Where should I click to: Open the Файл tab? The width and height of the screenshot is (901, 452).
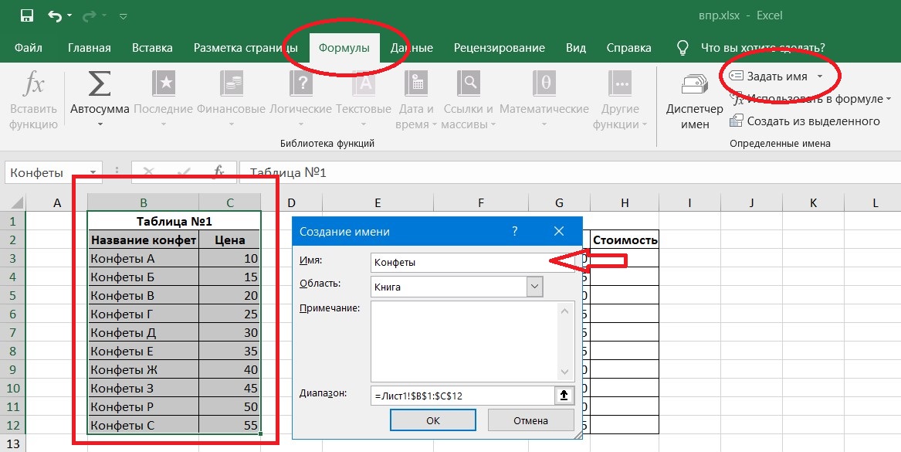click(x=28, y=48)
